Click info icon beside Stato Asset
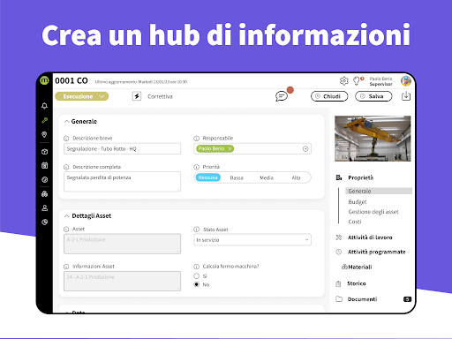 click(x=196, y=230)
